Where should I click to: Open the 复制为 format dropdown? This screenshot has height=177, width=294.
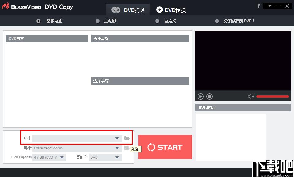coord(117,157)
